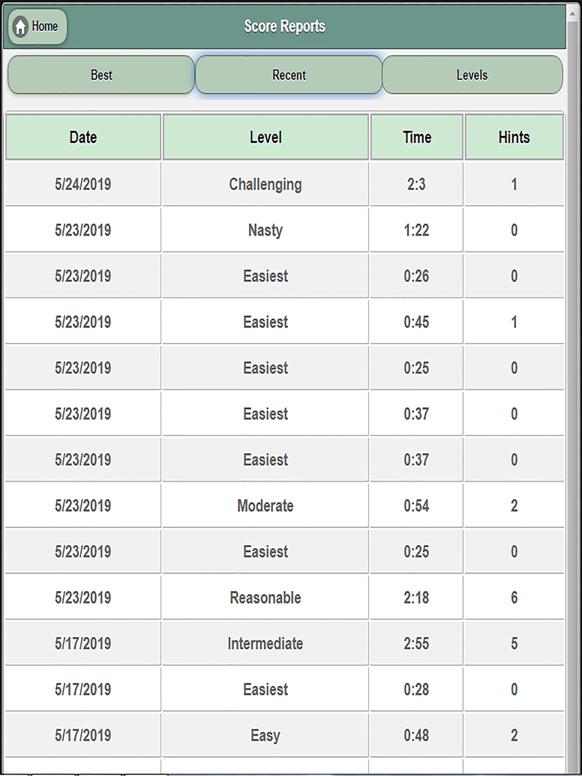
Task: Click the Score Reports title
Action: 285,26
